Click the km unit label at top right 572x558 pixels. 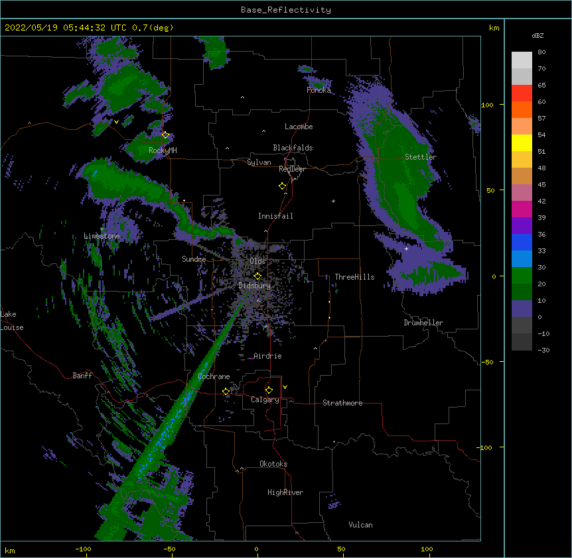(494, 28)
